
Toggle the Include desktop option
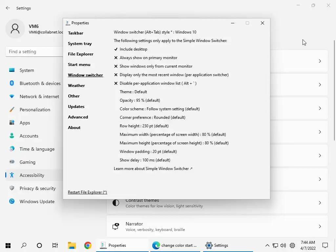pyautogui.click(x=131, y=49)
